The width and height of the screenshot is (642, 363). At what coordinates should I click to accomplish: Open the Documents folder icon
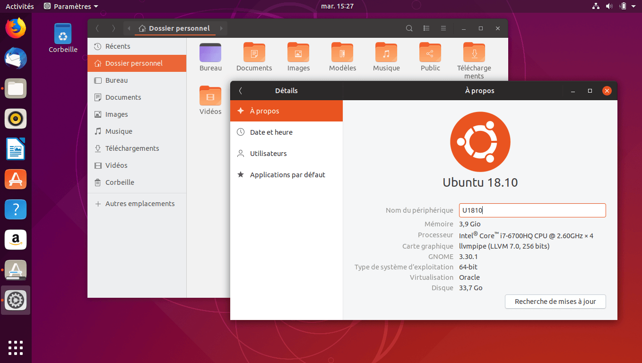coord(254,53)
